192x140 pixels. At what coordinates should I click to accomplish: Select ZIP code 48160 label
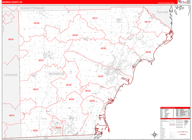pos(36,23)
